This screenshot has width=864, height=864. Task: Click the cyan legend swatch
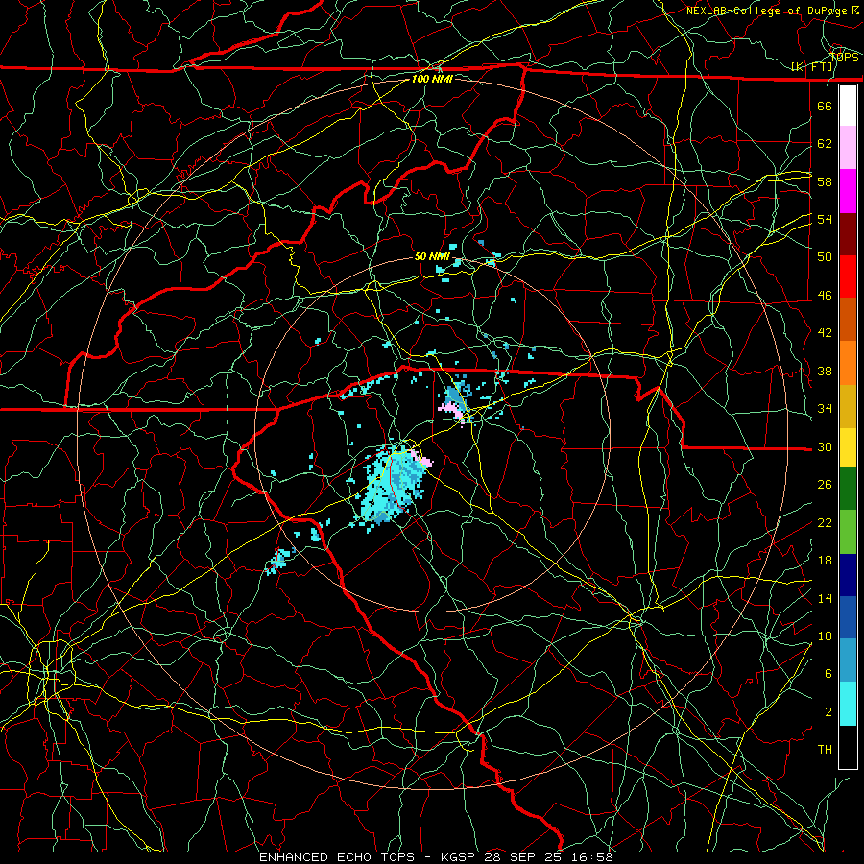click(x=848, y=704)
